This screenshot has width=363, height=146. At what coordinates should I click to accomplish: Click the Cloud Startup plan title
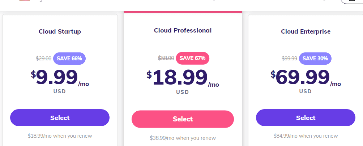(60, 31)
